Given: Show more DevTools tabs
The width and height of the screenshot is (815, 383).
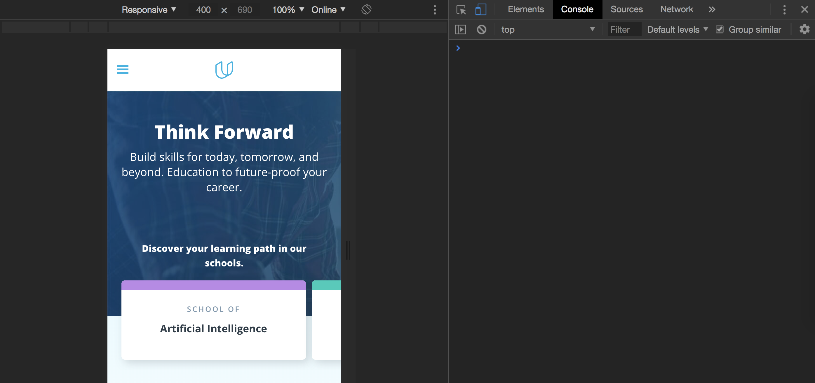Looking at the screenshot, I should (x=712, y=10).
